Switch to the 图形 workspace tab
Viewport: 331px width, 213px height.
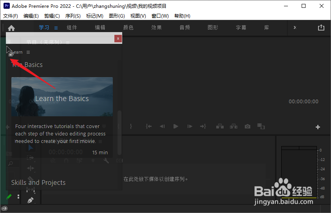[x=213, y=28]
